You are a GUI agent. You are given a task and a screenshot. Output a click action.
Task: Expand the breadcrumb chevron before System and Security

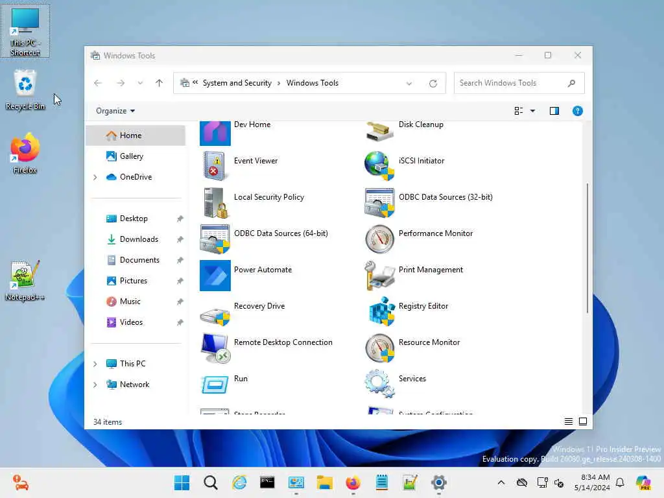195,82
